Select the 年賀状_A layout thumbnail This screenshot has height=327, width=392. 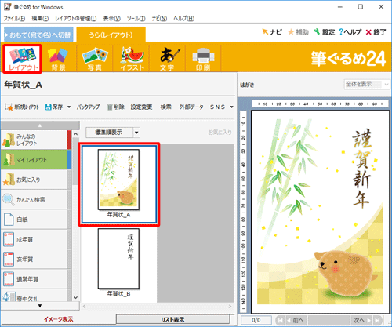pos(118,184)
